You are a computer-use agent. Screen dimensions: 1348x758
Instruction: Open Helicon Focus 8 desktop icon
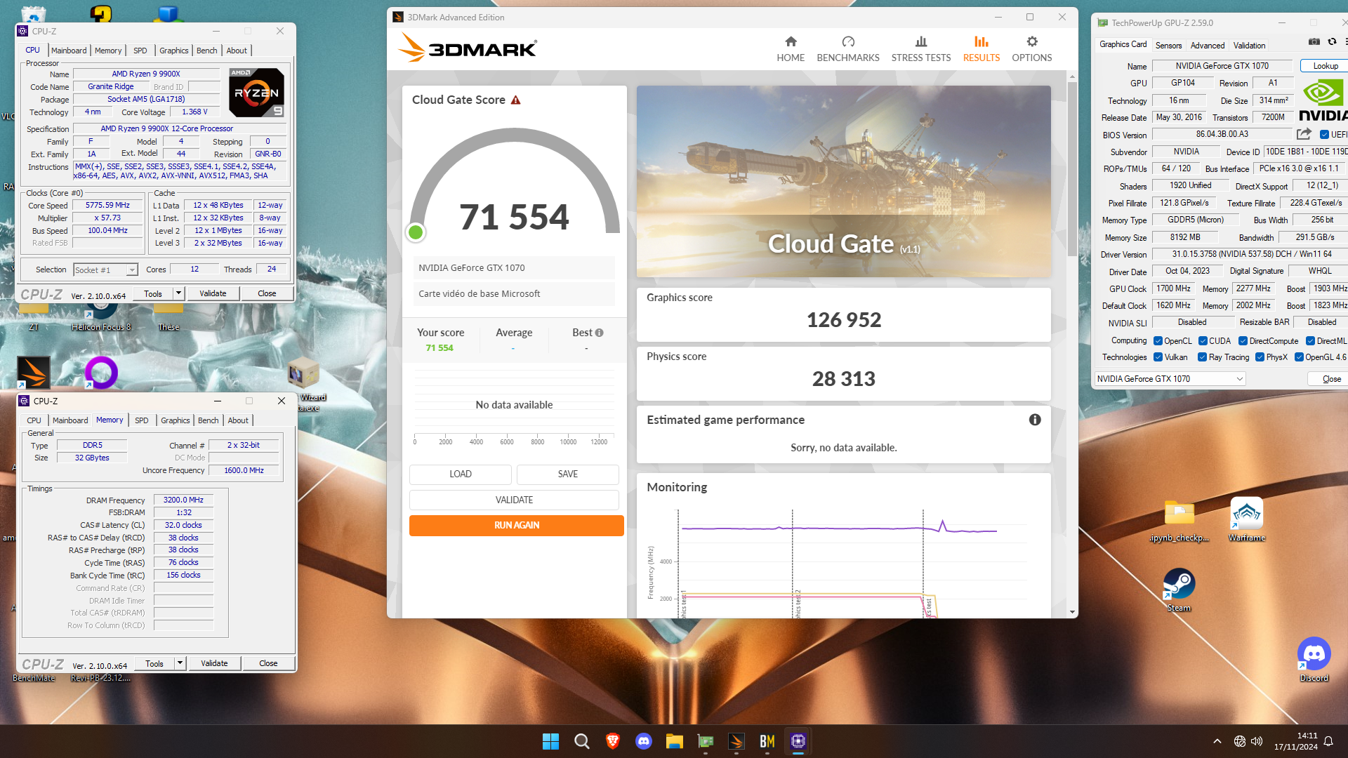pos(101,314)
